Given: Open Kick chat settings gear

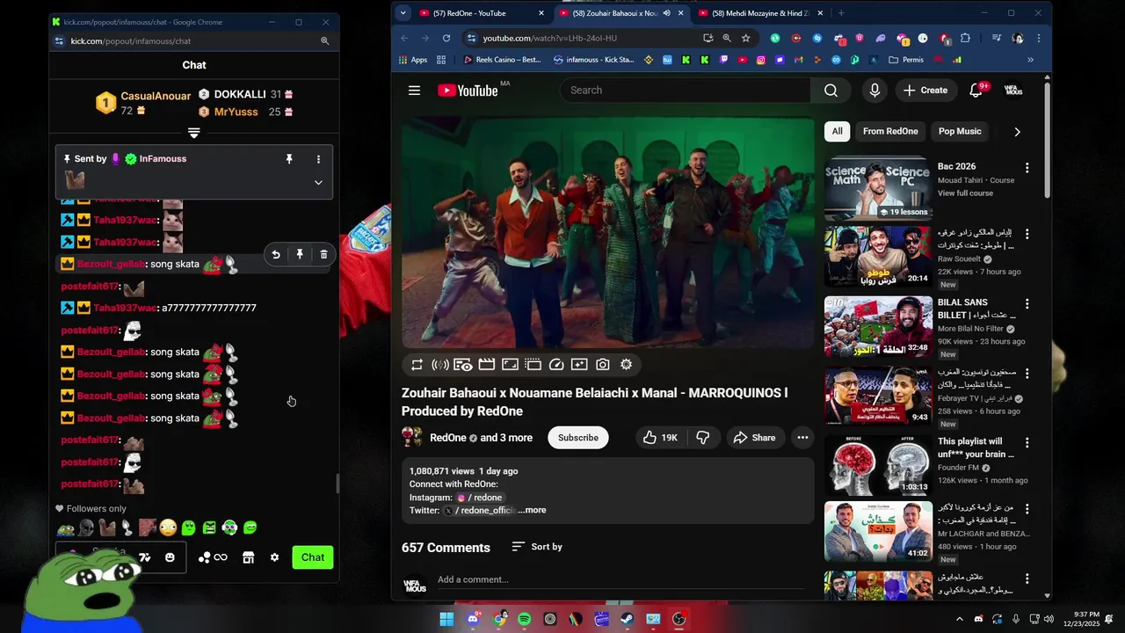Looking at the screenshot, I should tap(274, 557).
